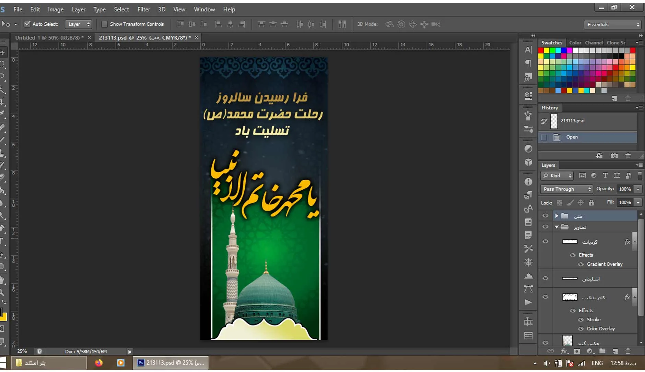645x372 pixels.
Task: Toggle Gradient Overlay effect visibility
Action: click(580, 264)
